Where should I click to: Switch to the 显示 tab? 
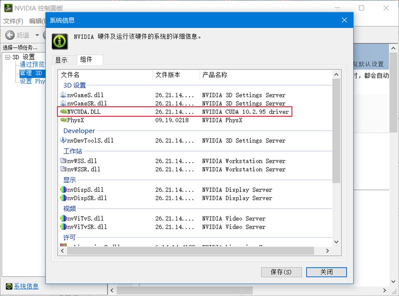click(61, 60)
